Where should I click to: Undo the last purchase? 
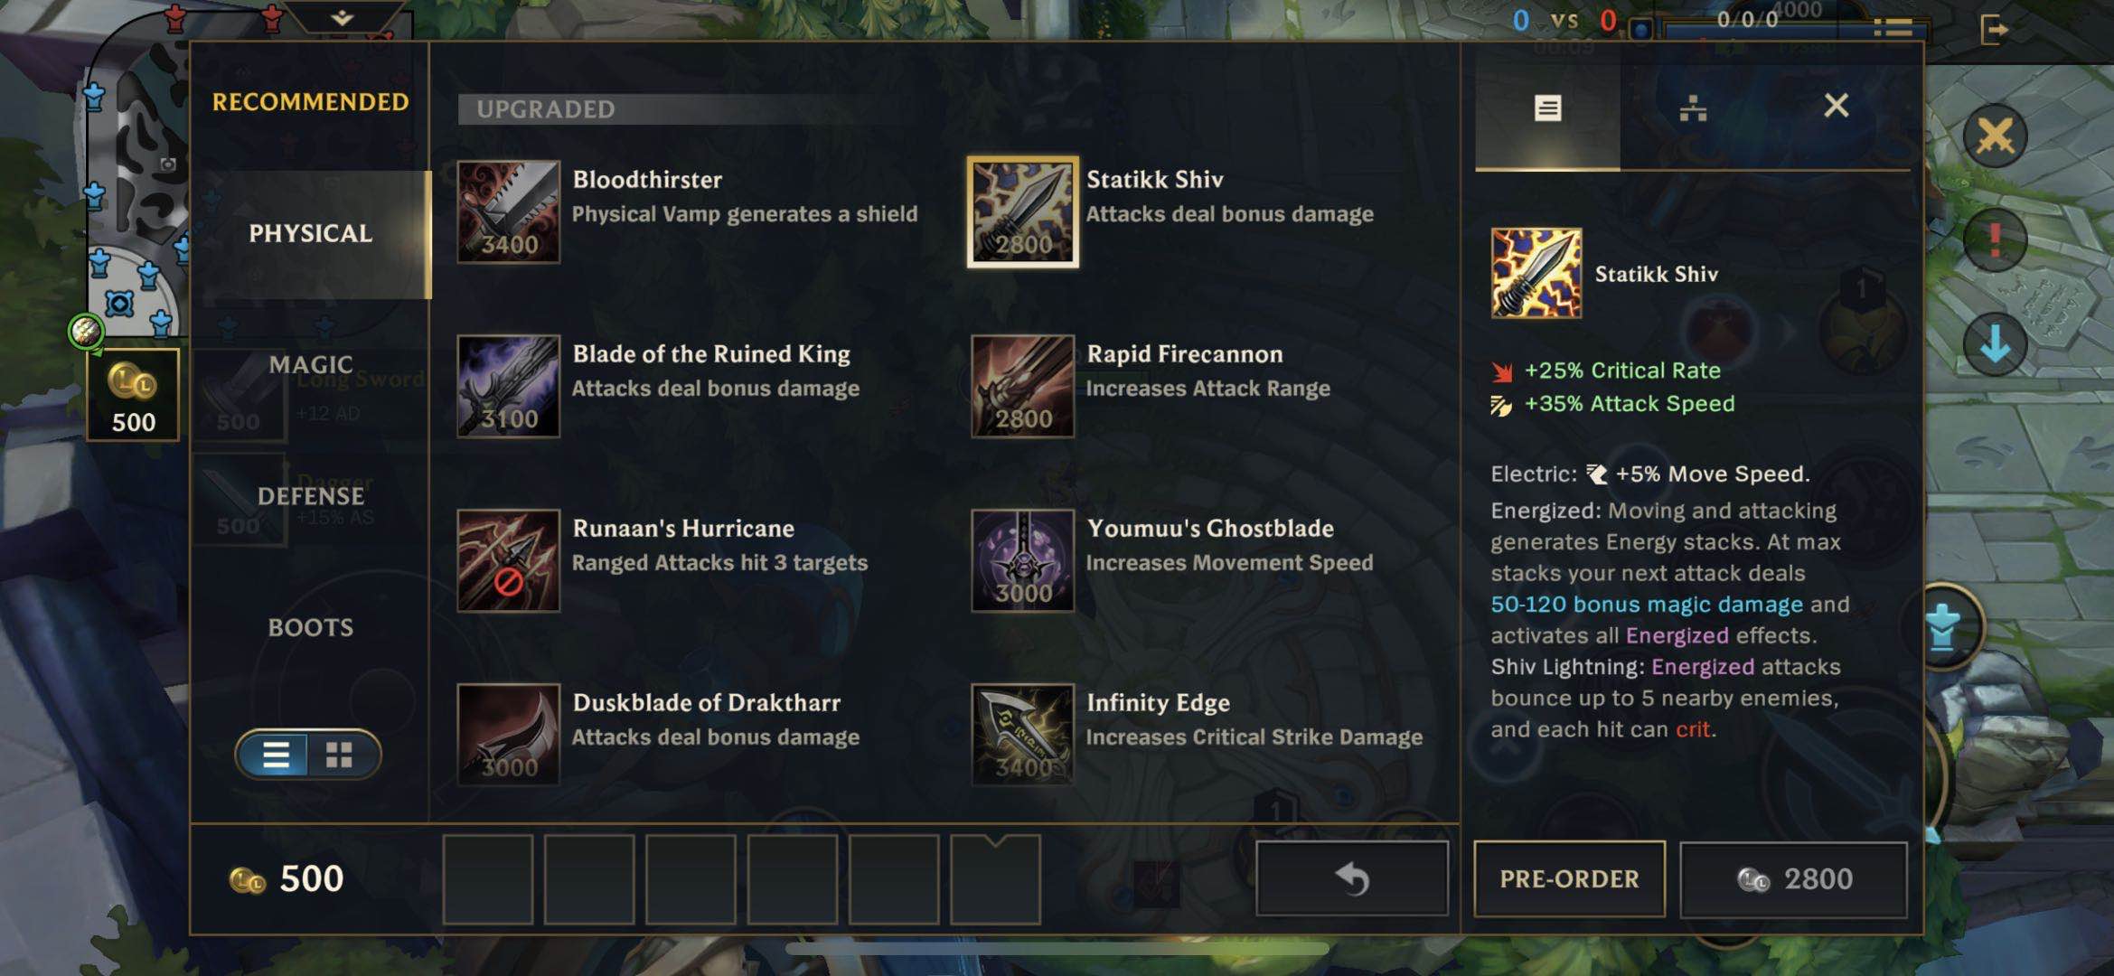(1352, 879)
